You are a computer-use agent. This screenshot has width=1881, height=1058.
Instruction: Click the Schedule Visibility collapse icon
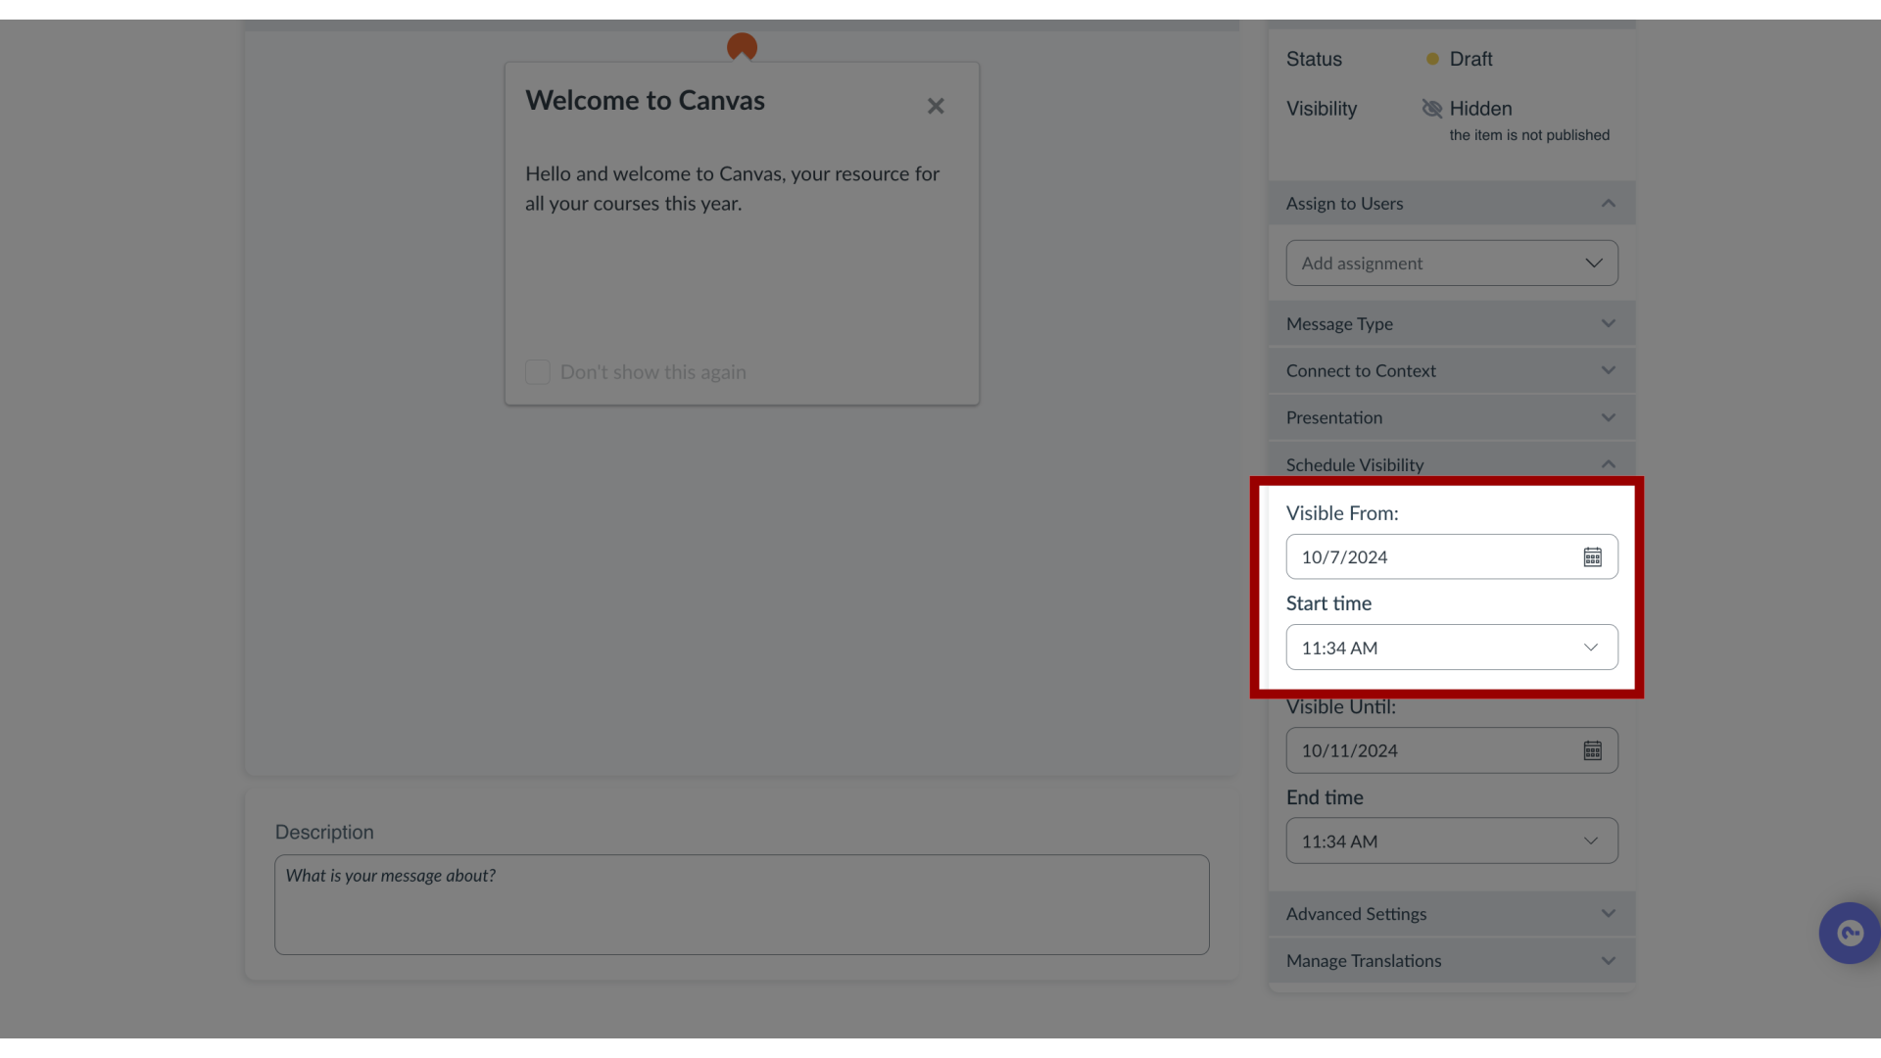click(1609, 462)
